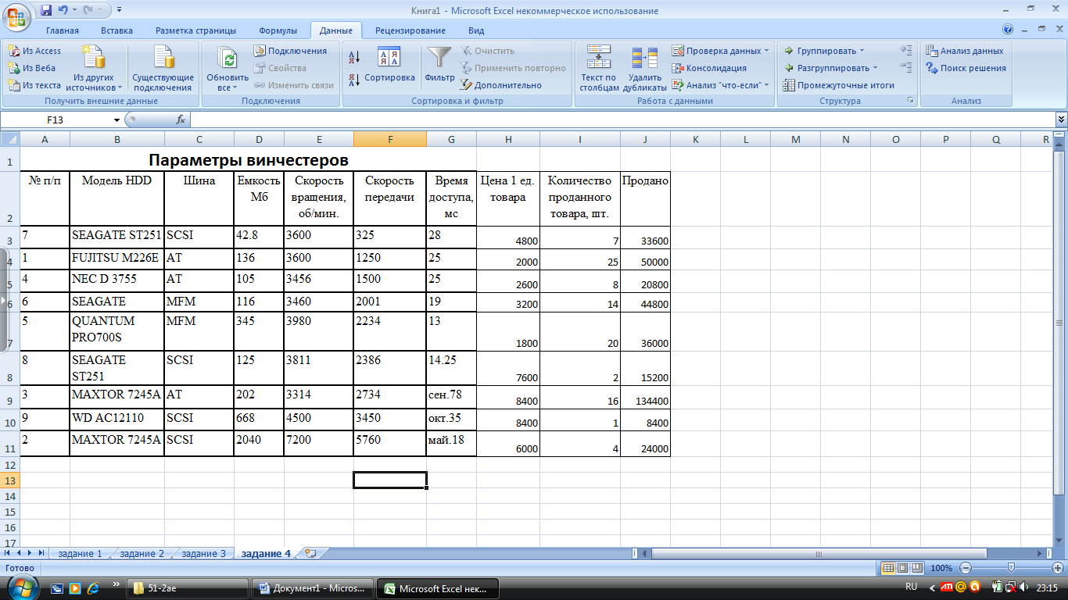
Task: Expand 'Группировать' dropdown arrow
Action: [x=862, y=51]
